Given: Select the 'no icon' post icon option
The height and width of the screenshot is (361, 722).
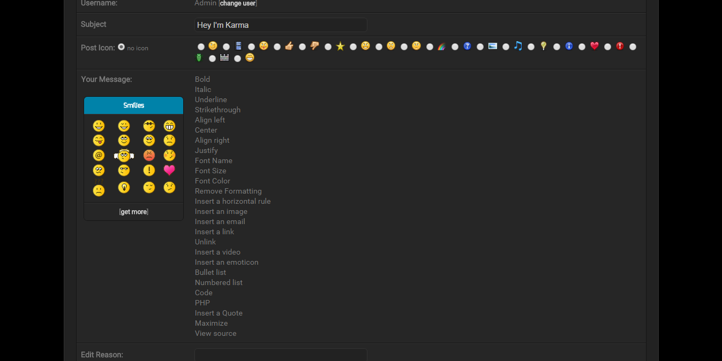Looking at the screenshot, I should tap(122, 47).
